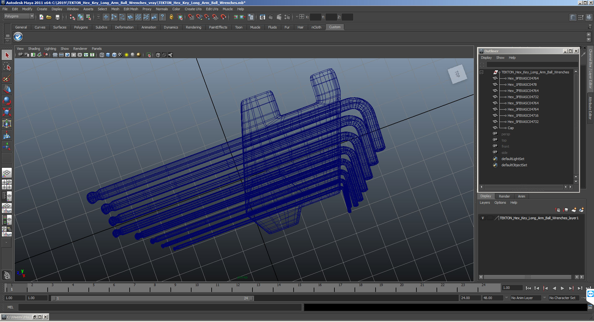Click the checkmark shelf button on Custom shelf
The height and width of the screenshot is (322, 594).
click(x=18, y=37)
